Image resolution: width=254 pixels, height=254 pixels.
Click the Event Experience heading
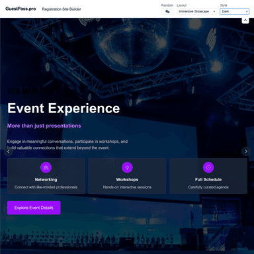click(63, 108)
